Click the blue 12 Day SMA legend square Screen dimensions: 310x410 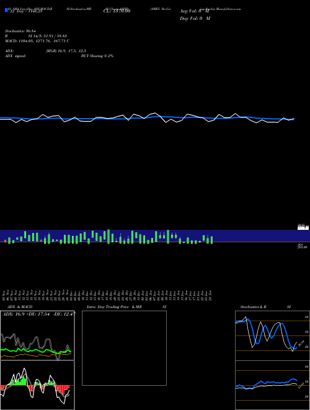coord(6,10)
